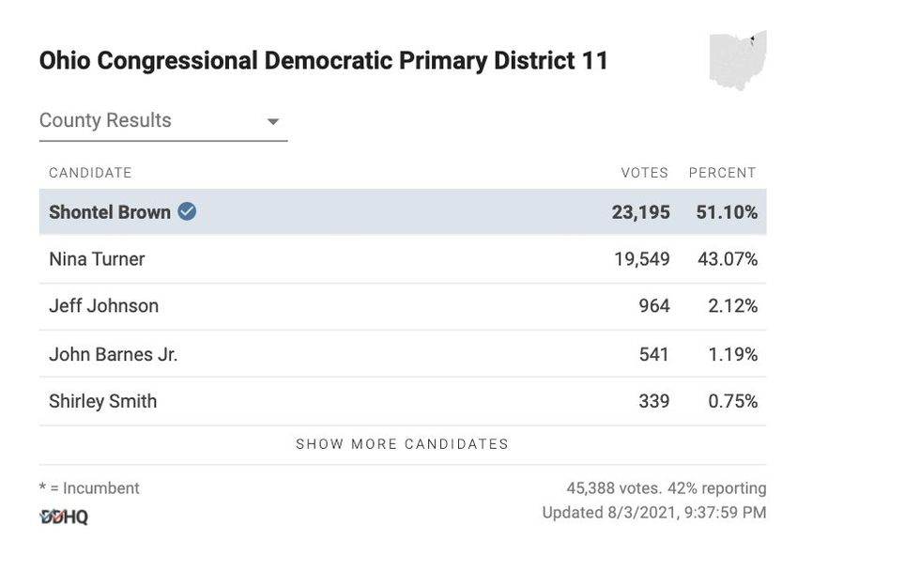Click the County Results dropdown arrow
Screen dimensions: 920x587
(273, 122)
